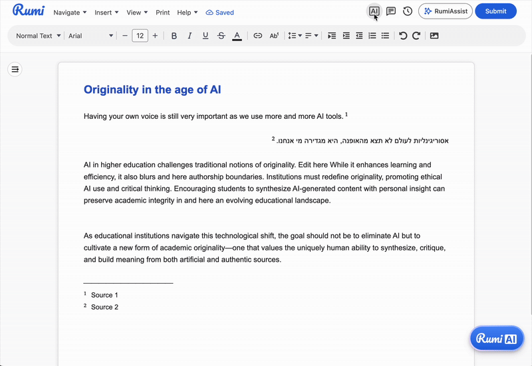Toggle strikethrough formatting

[x=221, y=36]
